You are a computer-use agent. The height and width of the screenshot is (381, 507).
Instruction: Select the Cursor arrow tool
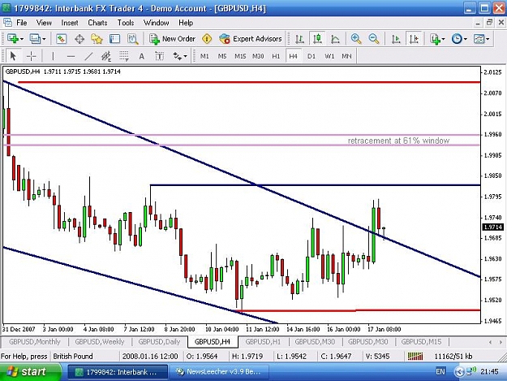[x=13, y=56]
